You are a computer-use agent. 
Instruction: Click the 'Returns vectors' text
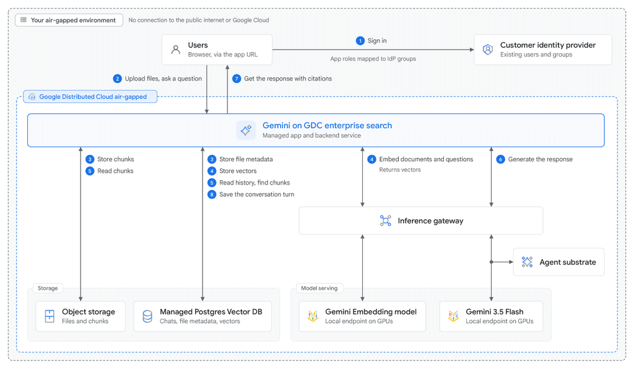400,170
